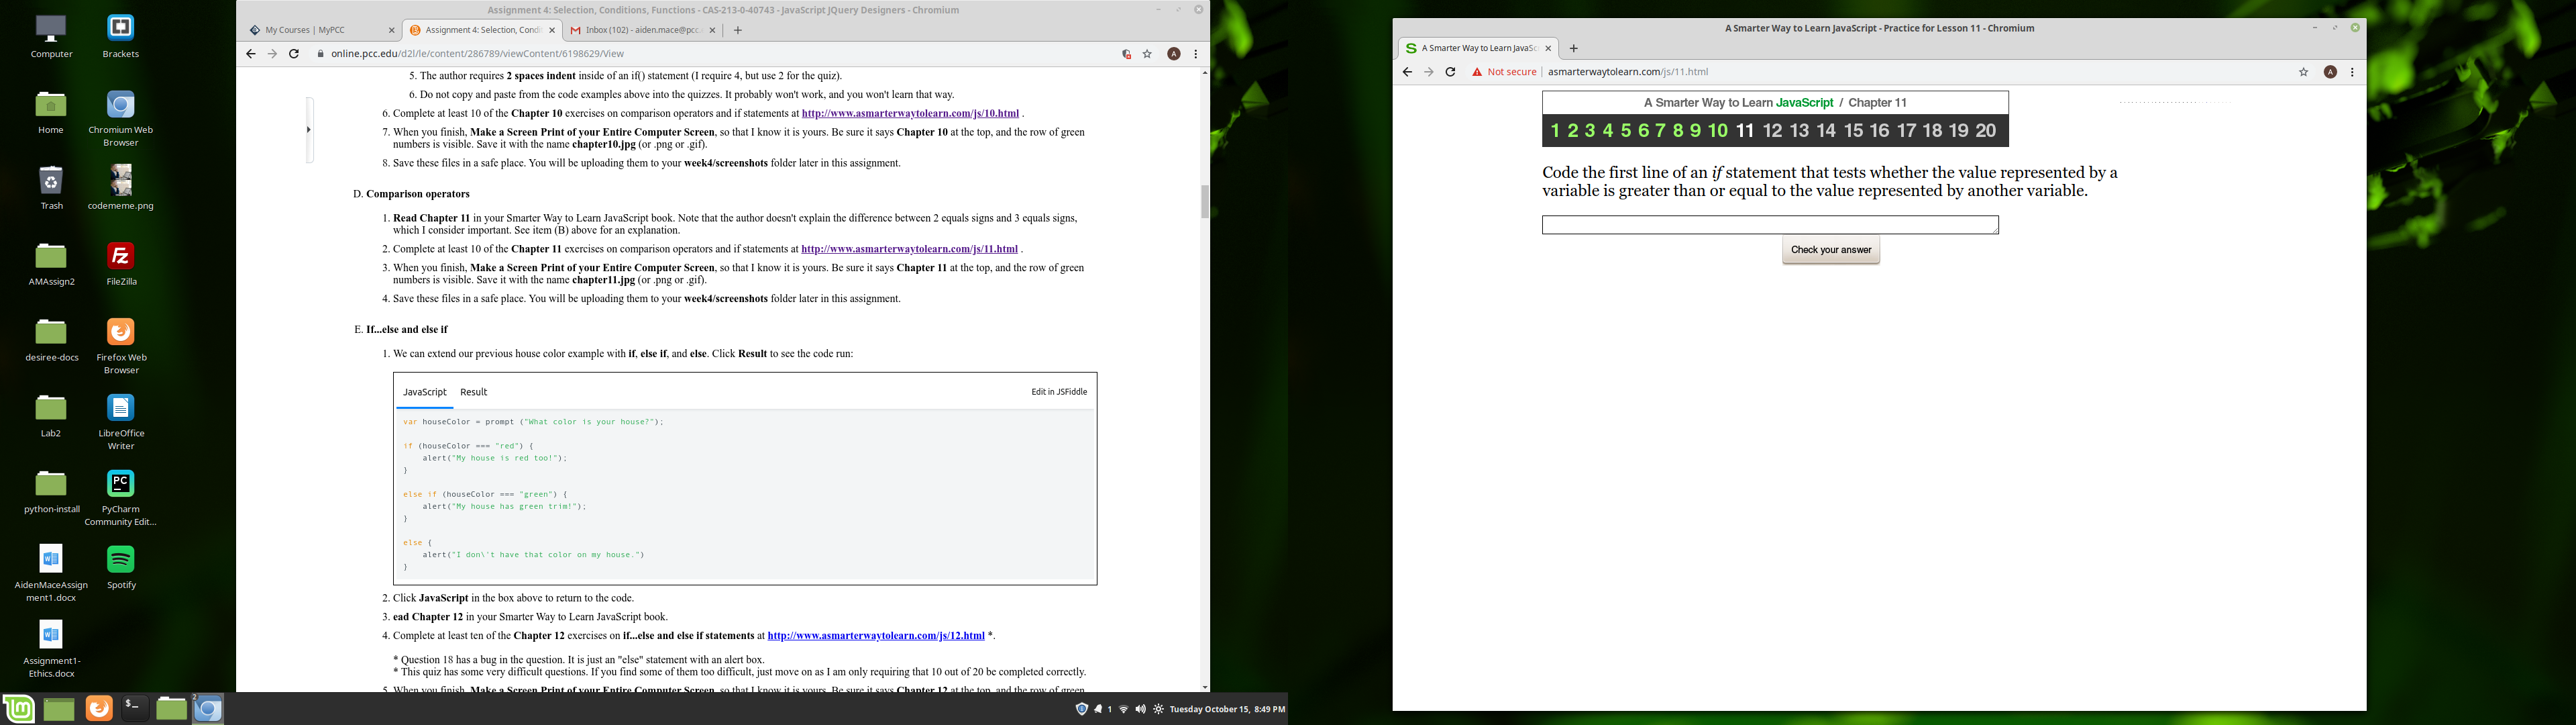Reload the asmarterwaytolearn page
The image size is (2576, 725).
[x=1450, y=72]
